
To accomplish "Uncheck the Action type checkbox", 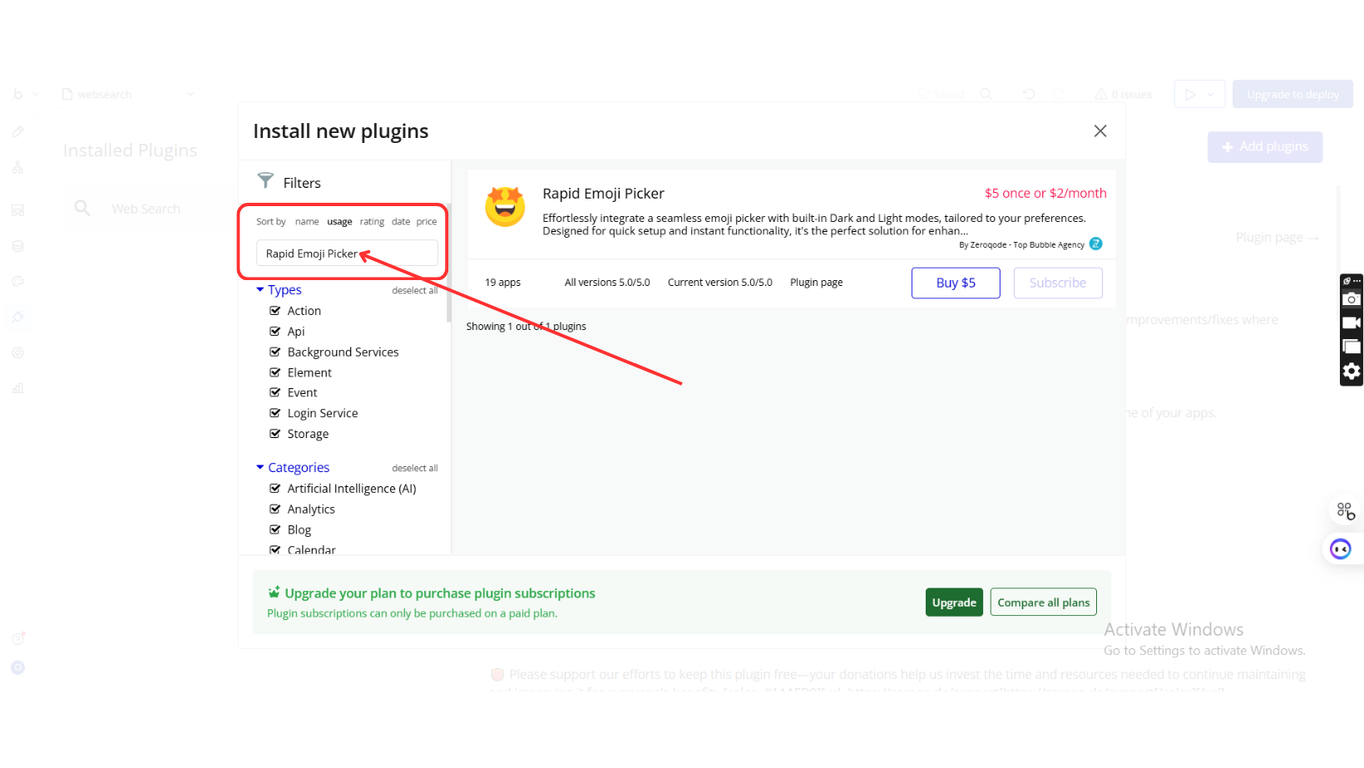I will tap(275, 311).
